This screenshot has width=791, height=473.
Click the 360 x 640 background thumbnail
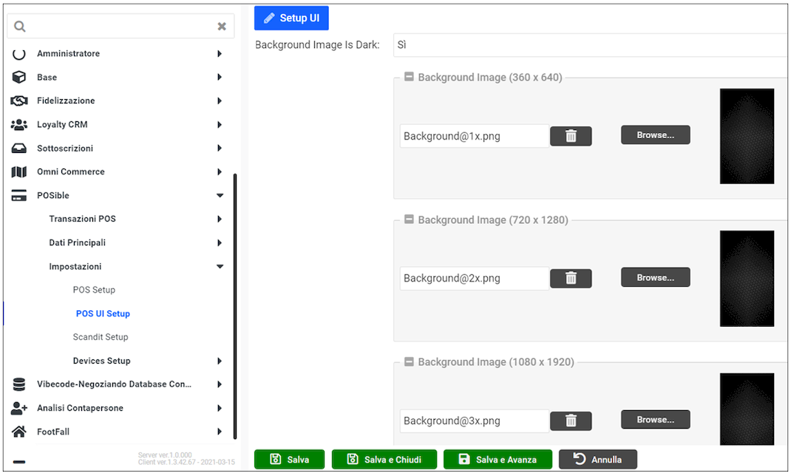click(747, 136)
